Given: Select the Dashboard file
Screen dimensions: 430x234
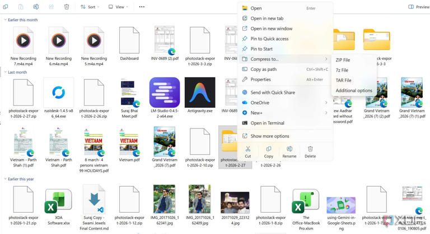Looking at the screenshot, I should [129, 43].
